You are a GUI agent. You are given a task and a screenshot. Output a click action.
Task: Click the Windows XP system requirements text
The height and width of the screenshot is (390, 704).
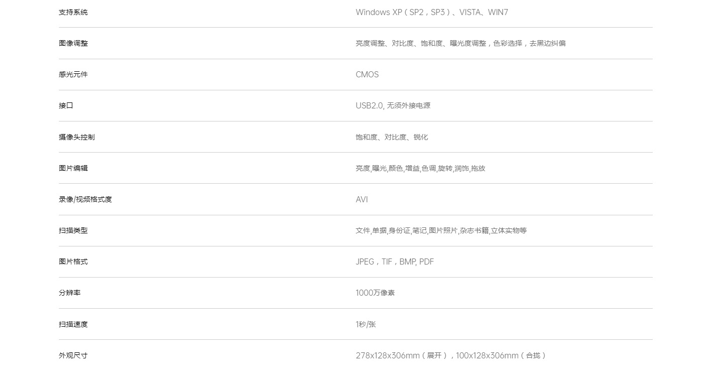click(431, 12)
